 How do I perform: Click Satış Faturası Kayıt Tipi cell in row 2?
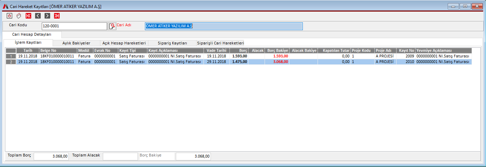pos(132,62)
